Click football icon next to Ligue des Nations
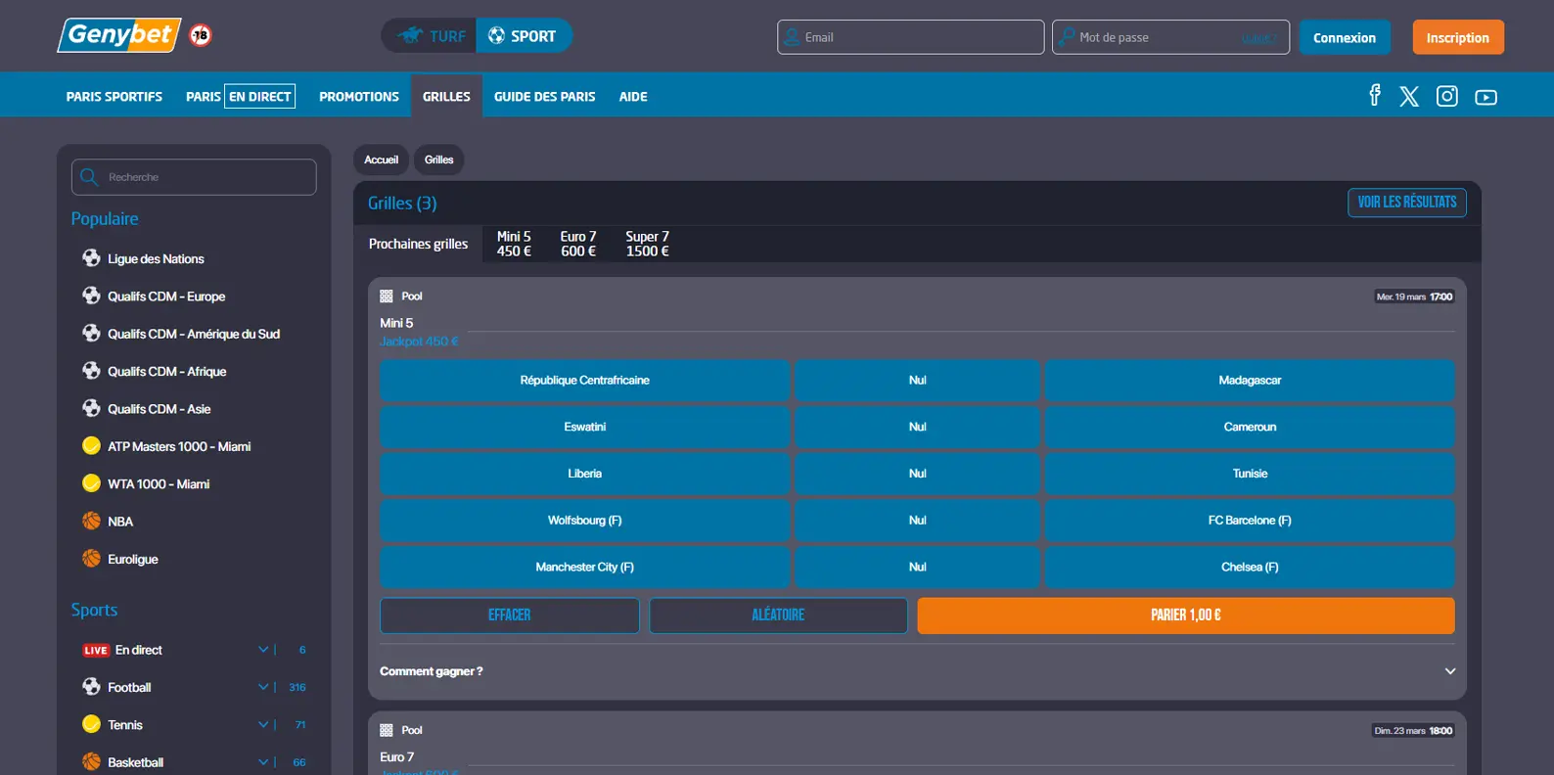1554x775 pixels. (91, 258)
